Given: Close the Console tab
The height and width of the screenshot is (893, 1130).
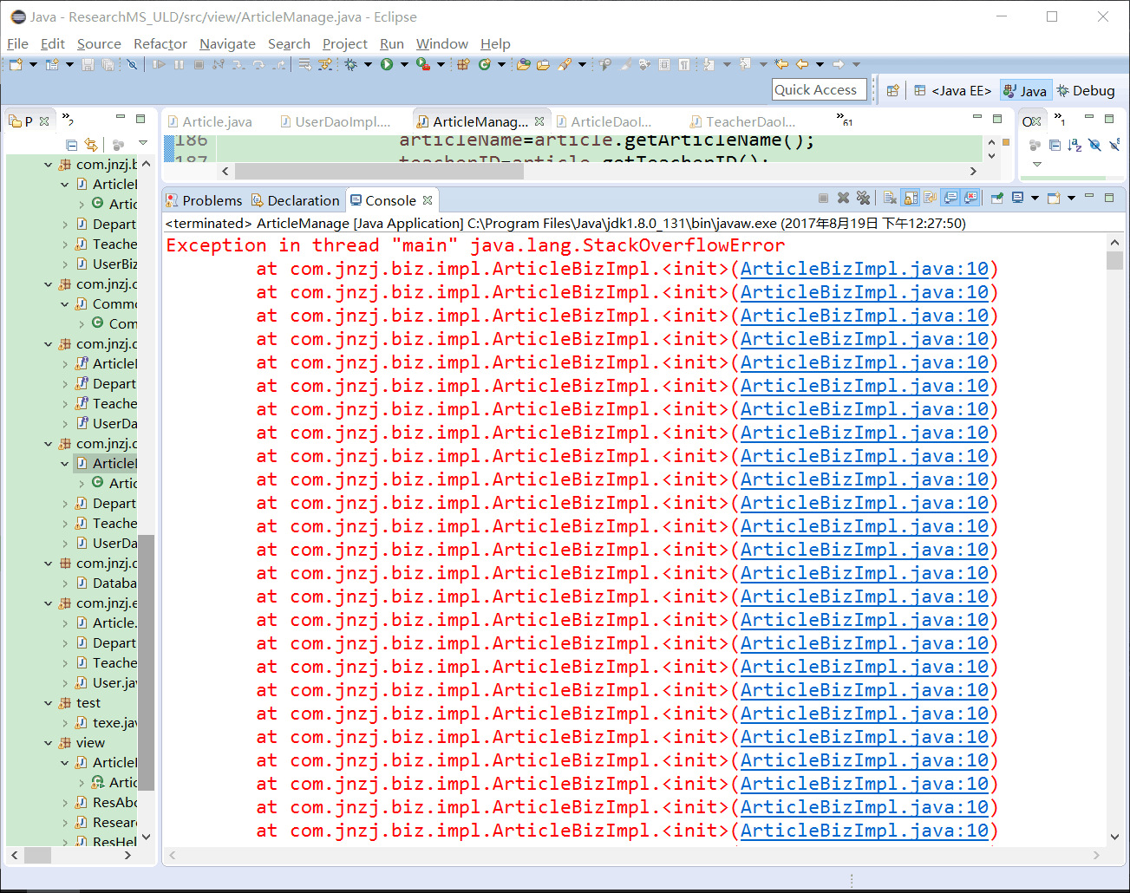Looking at the screenshot, I should [x=428, y=200].
